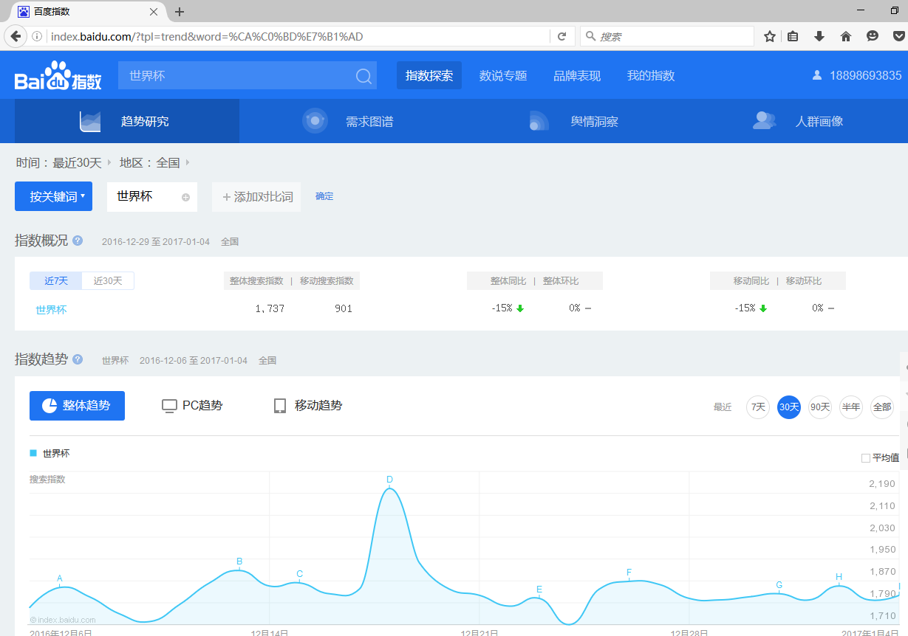Click the user profile icon beside 18898693835
Screen dimensions: 908x636
click(x=816, y=75)
